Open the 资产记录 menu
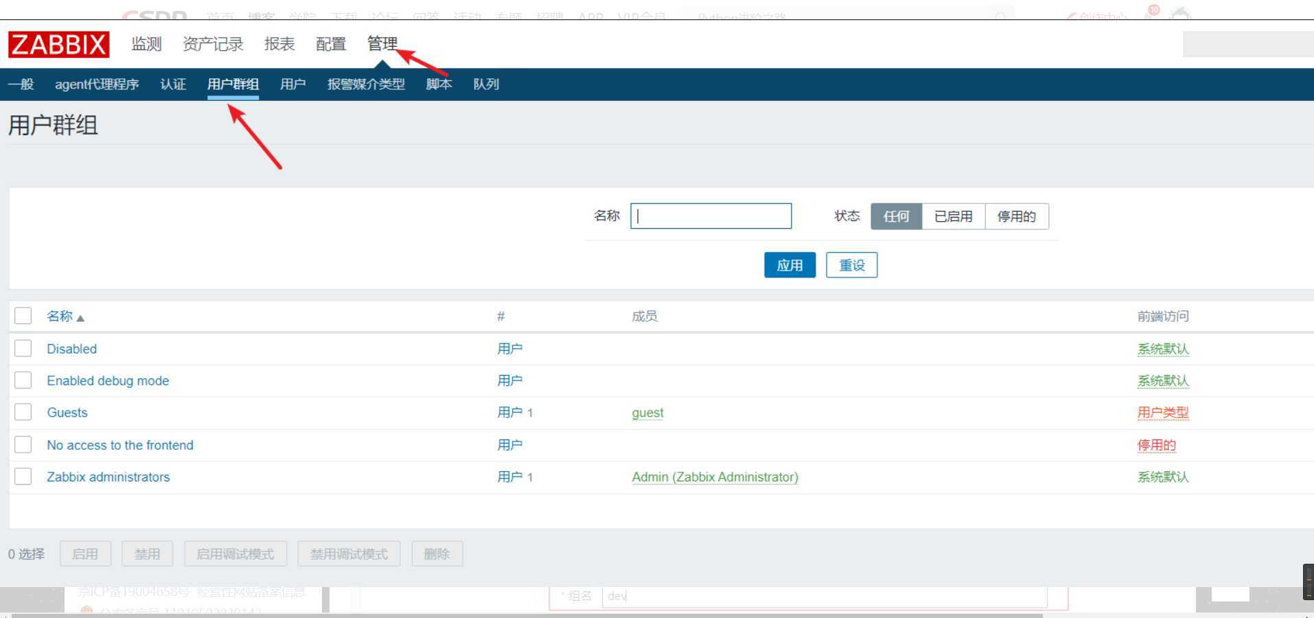1314x618 pixels. (213, 44)
